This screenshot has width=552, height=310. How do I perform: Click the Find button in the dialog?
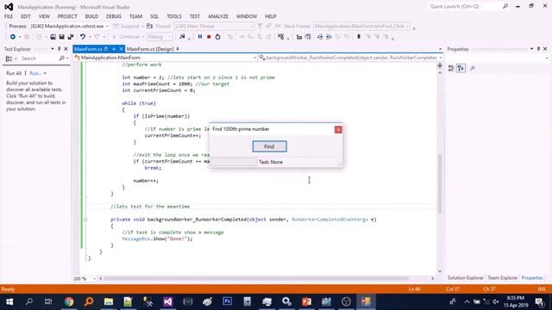(x=269, y=146)
